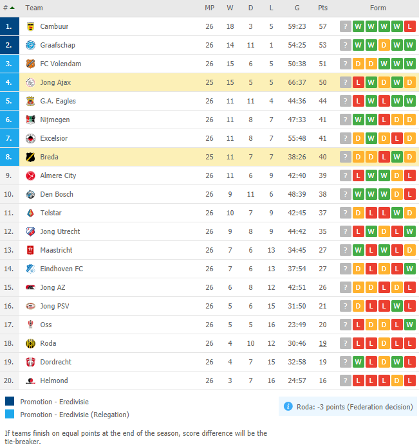This screenshot has width=419, height=448.
Task: Click the Cambuur club crest icon
Action: pos(30,26)
